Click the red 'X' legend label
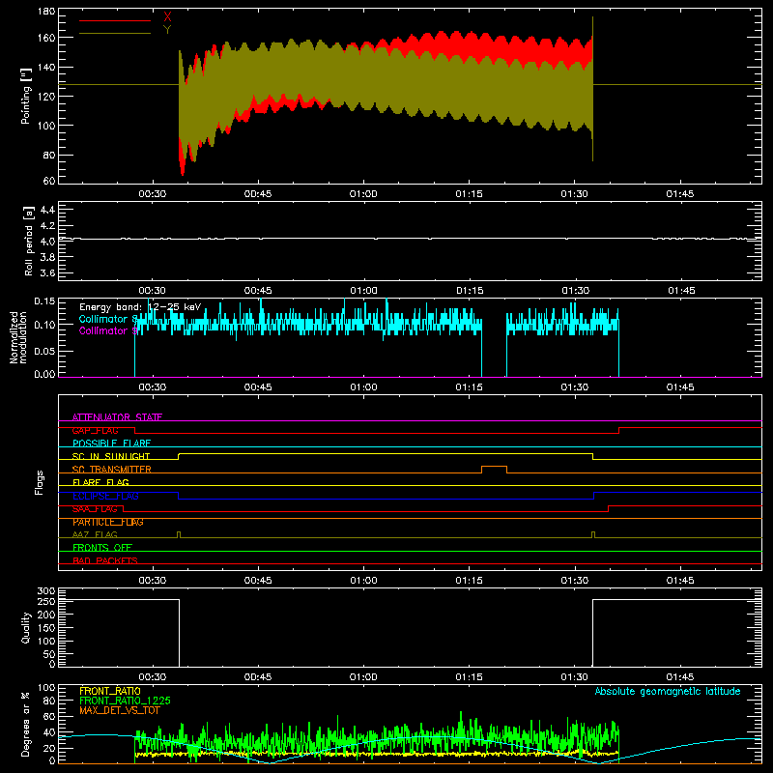Image resolution: width=773 pixels, height=773 pixels. [x=167, y=17]
